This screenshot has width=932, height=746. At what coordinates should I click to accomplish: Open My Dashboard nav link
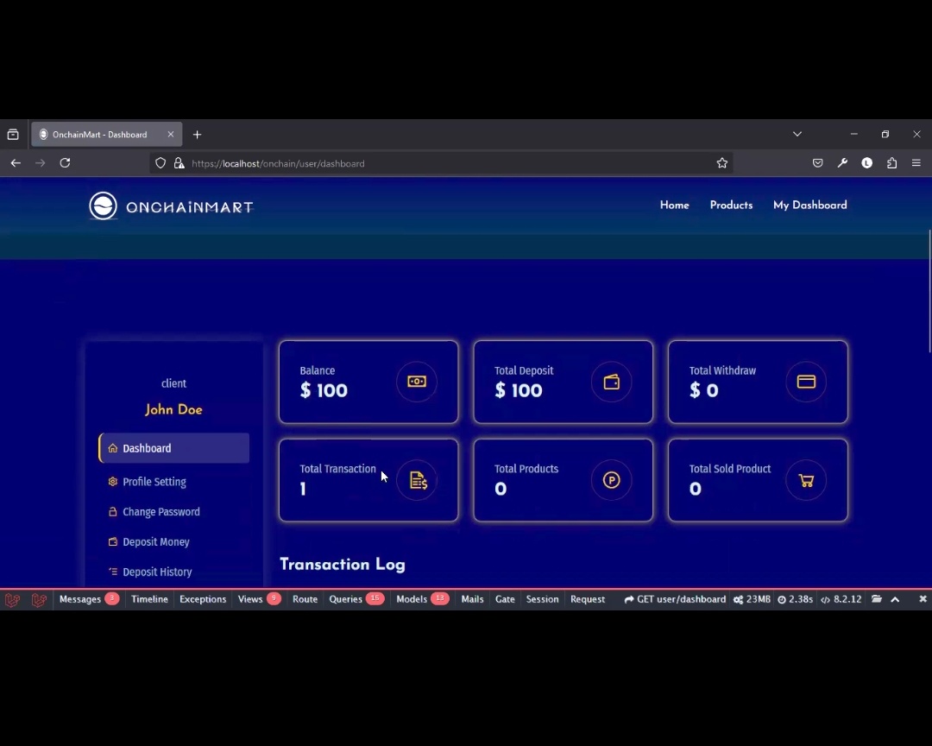click(x=809, y=205)
